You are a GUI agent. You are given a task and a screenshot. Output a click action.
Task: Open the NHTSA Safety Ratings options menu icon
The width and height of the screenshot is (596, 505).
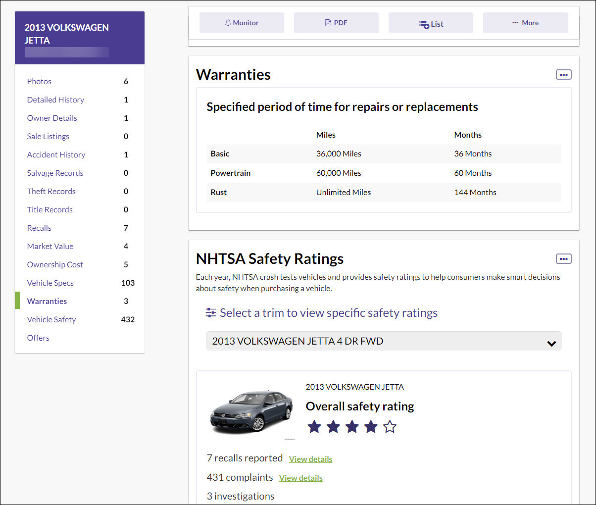tap(563, 259)
